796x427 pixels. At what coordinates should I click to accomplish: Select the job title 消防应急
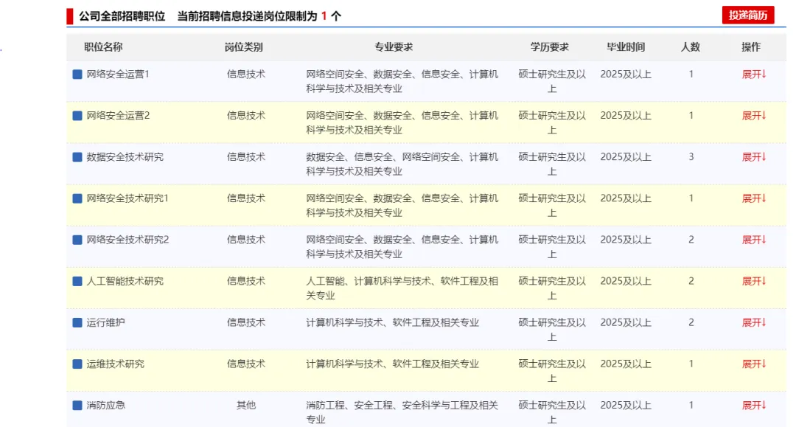(105, 406)
